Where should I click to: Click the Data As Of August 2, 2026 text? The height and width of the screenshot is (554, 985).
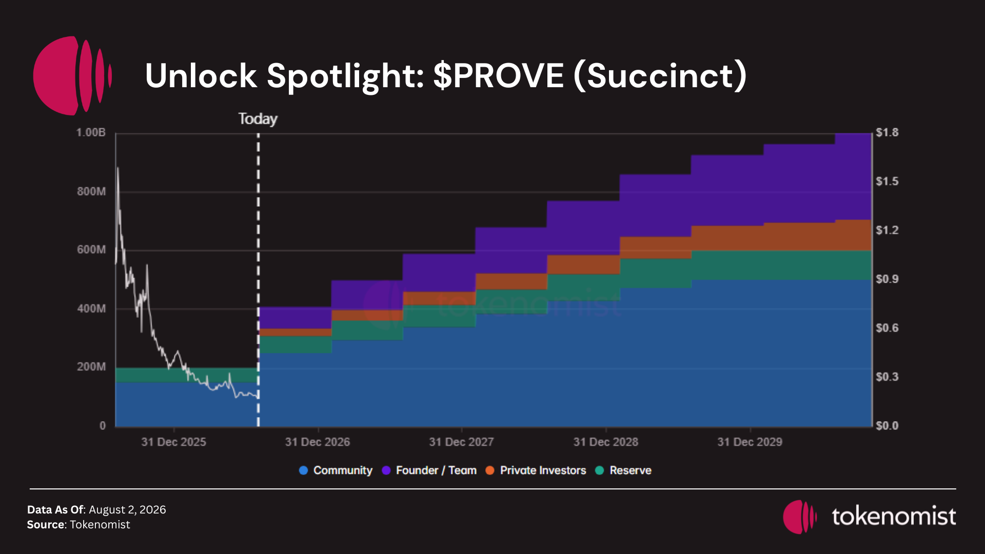[x=96, y=510]
